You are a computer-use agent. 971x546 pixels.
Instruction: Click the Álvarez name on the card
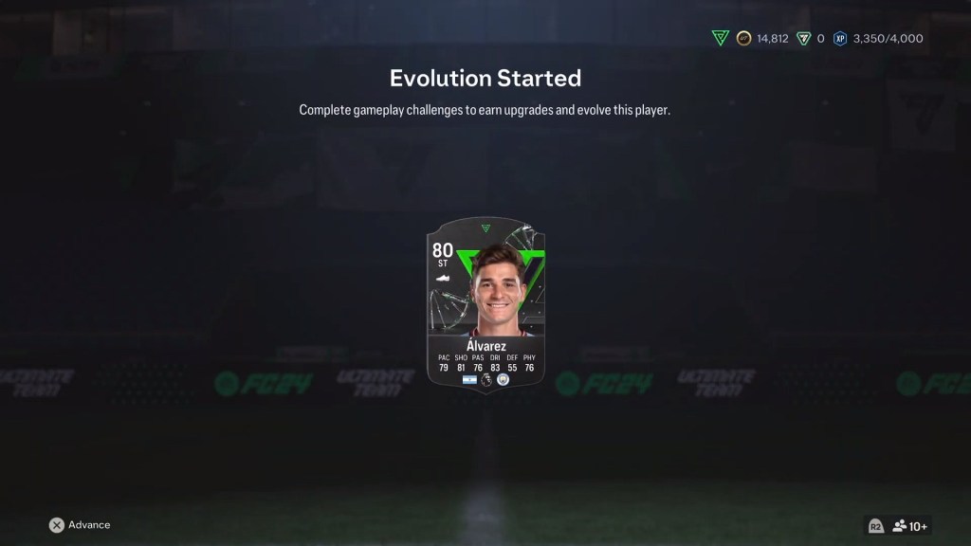[x=486, y=346]
